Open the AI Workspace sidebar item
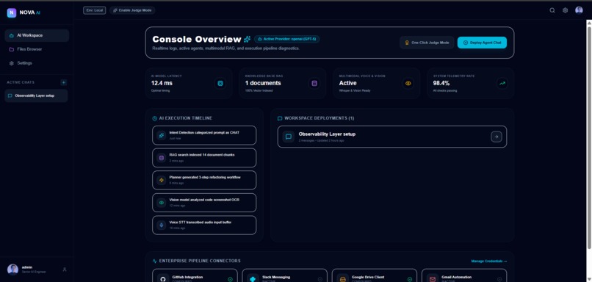 point(37,35)
